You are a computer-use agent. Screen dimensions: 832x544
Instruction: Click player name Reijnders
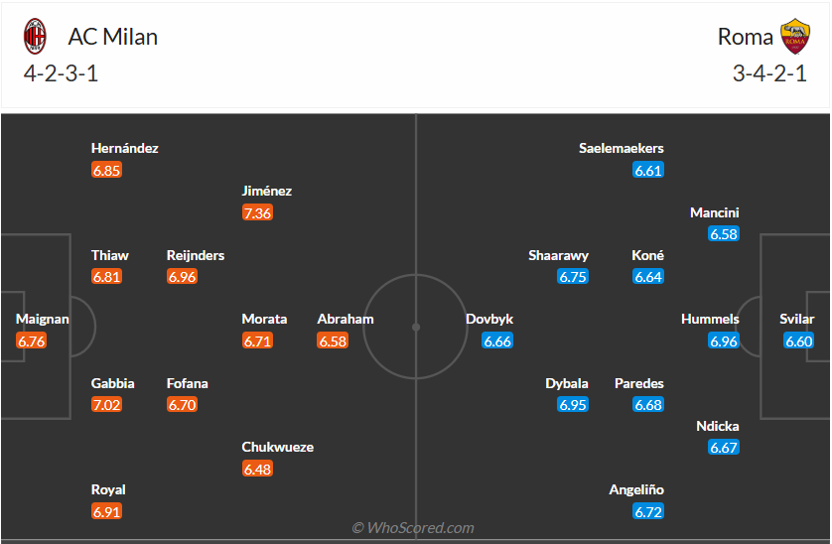196,255
